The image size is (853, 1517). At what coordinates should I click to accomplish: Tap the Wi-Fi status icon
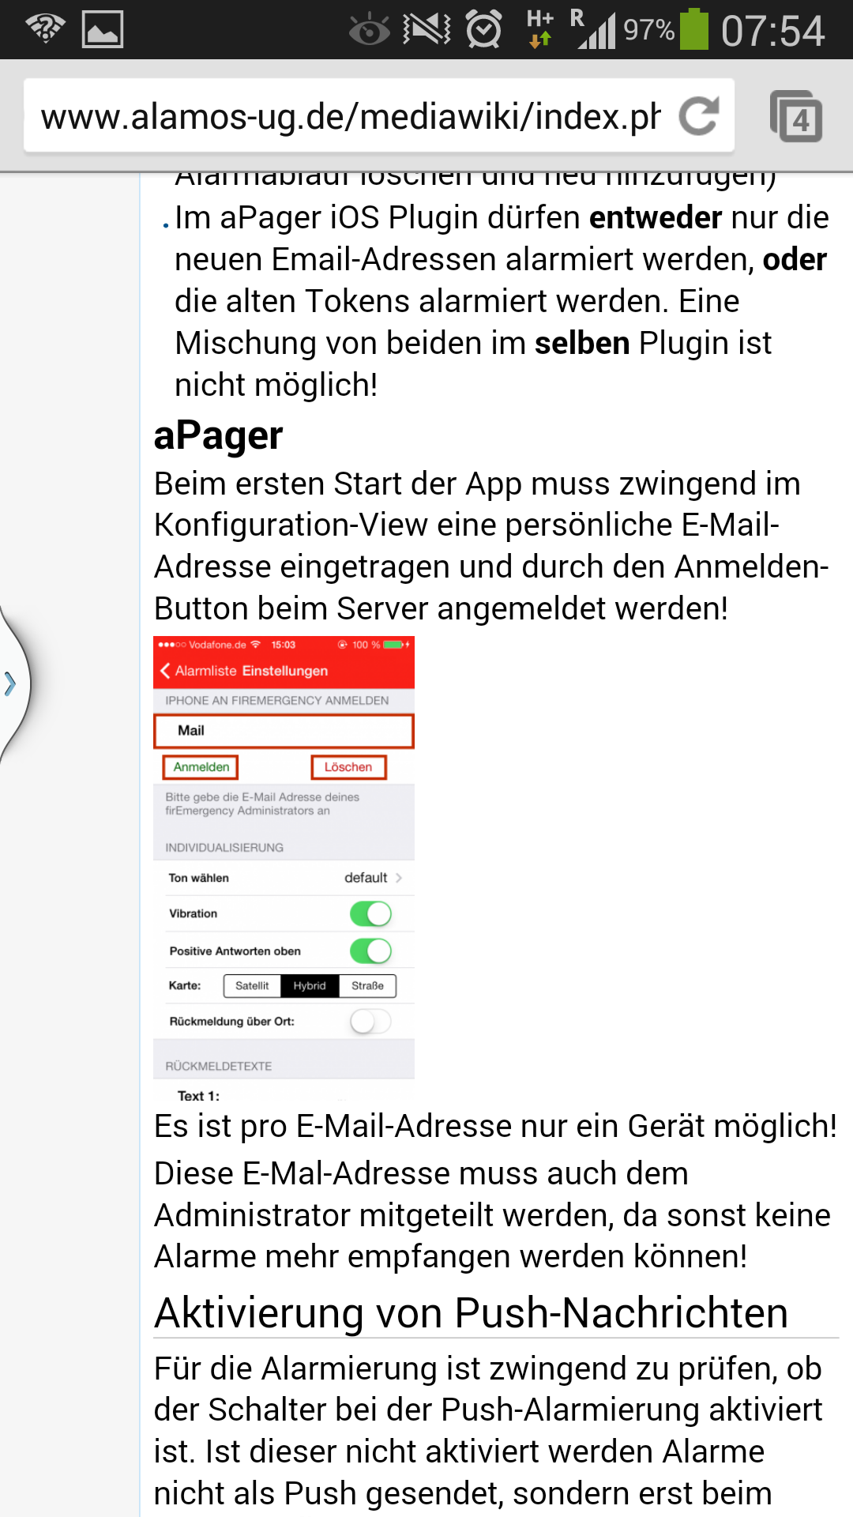point(45,29)
